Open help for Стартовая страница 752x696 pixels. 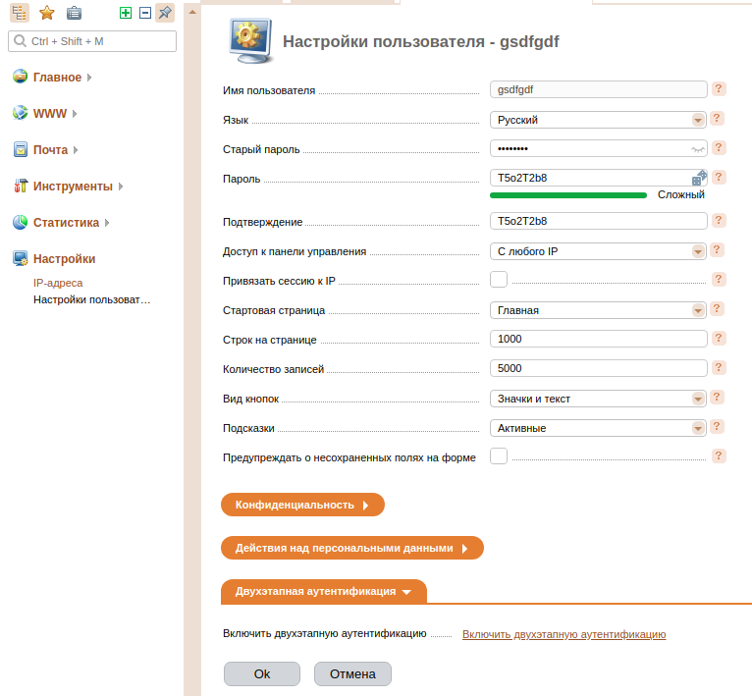tap(717, 309)
